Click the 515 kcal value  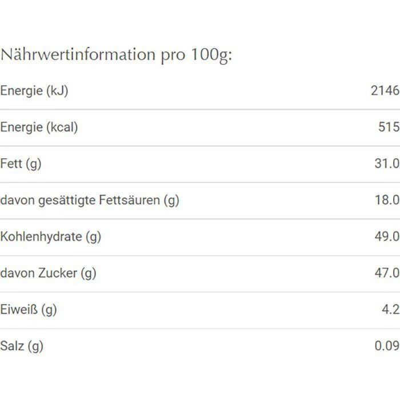pos(389,127)
